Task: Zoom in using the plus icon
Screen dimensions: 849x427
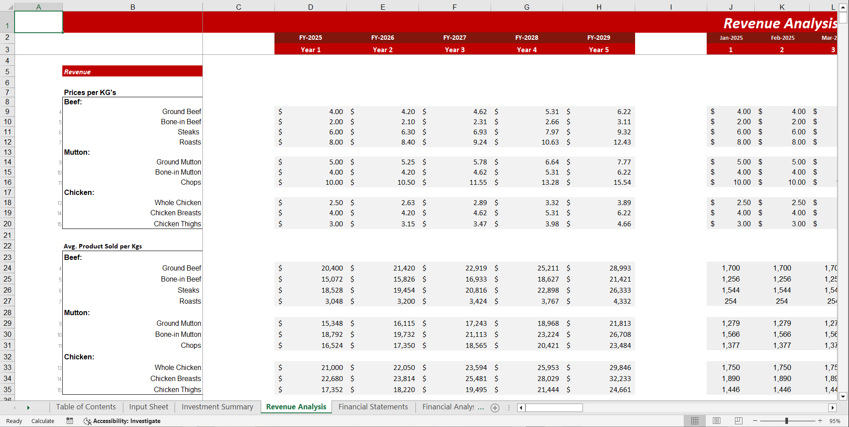Action: pos(821,421)
